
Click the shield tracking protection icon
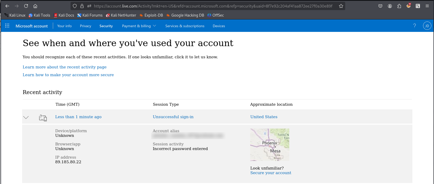coord(75,6)
